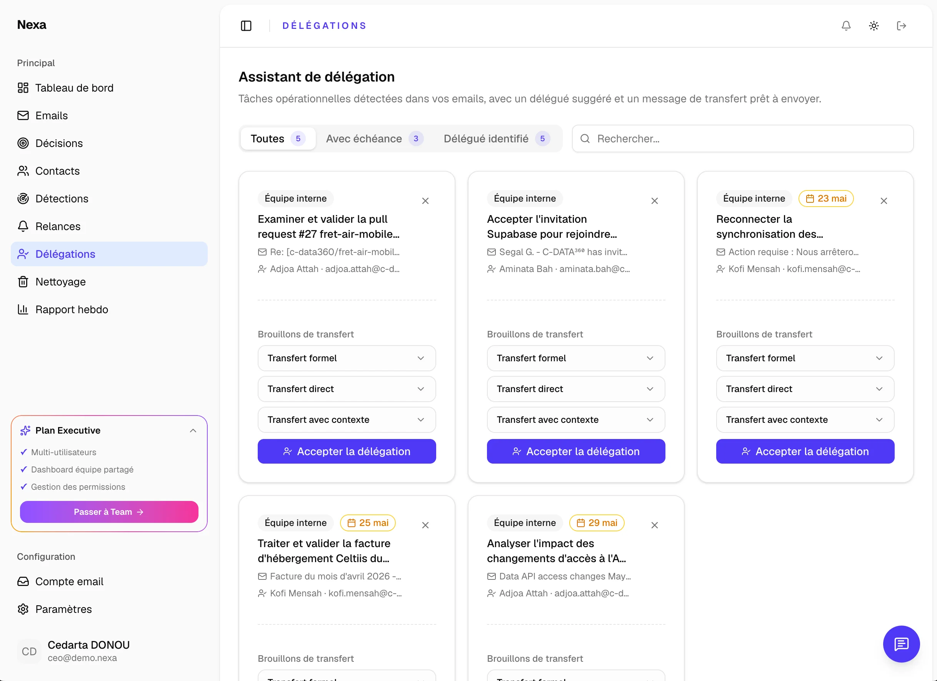The image size is (937, 681).
Task: Switch to Délégué identifié tab
Action: [x=496, y=139]
